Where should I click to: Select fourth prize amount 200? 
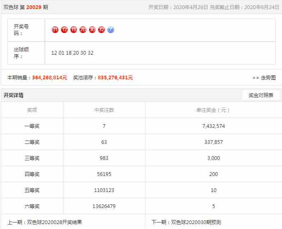[x=214, y=174]
